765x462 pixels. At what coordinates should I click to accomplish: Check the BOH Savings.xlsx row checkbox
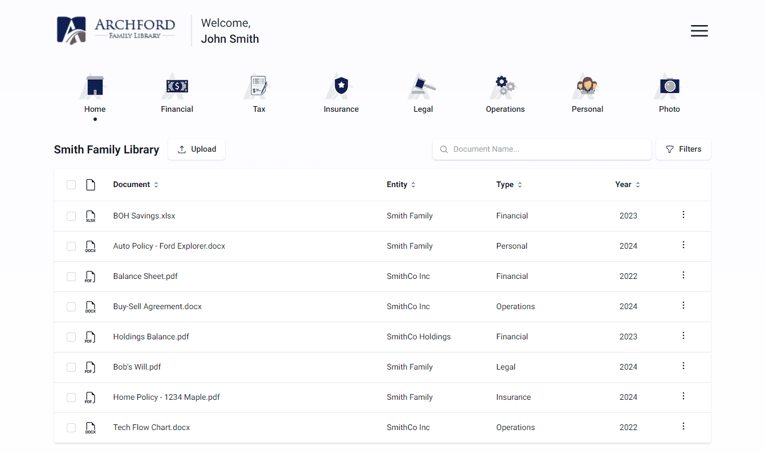[x=71, y=216]
